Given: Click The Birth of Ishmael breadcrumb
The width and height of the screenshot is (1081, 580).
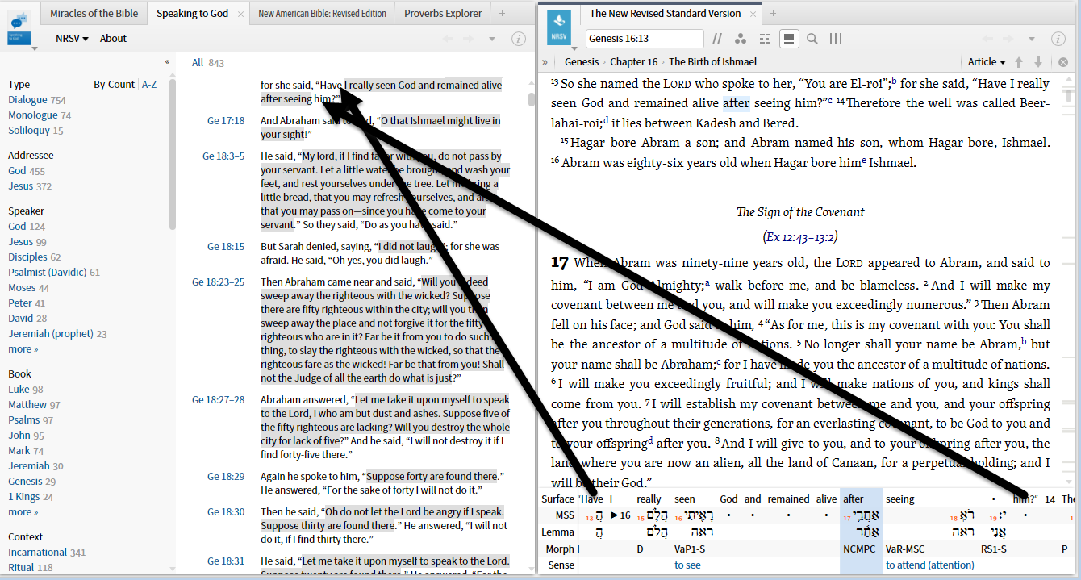Looking at the screenshot, I should (712, 62).
